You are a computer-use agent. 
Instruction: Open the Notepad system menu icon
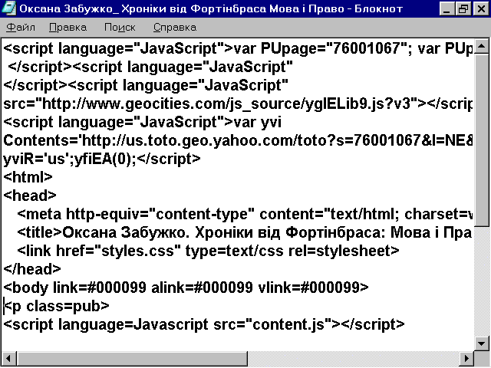9,9
